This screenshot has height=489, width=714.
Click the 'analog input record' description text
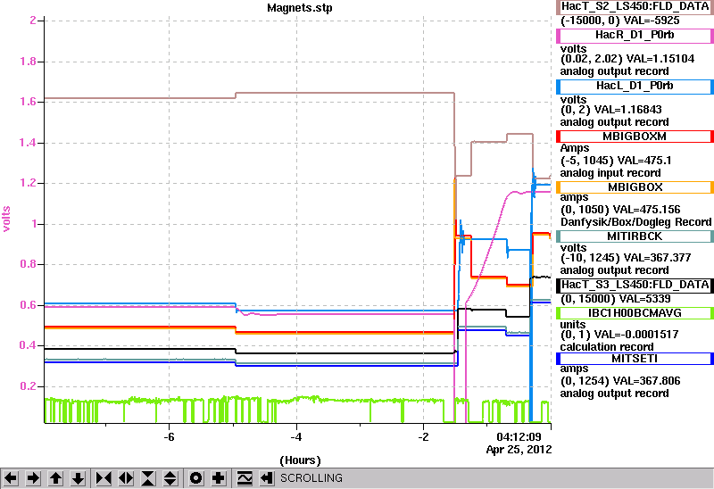click(x=610, y=173)
